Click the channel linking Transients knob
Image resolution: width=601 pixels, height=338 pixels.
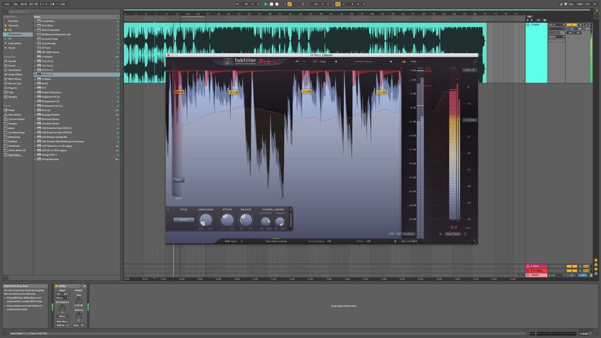click(x=265, y=221)
